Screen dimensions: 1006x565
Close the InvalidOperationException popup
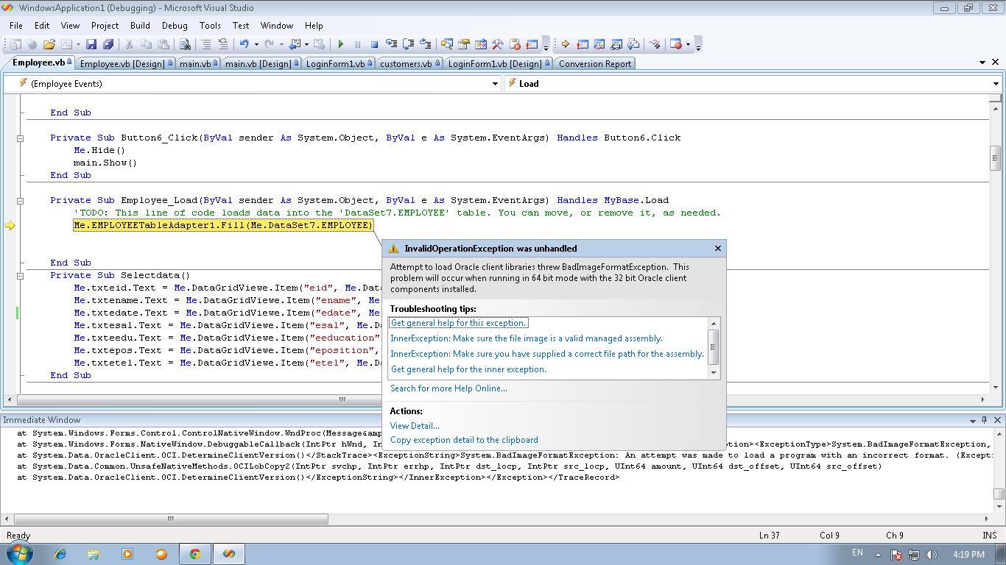point(718,249)
